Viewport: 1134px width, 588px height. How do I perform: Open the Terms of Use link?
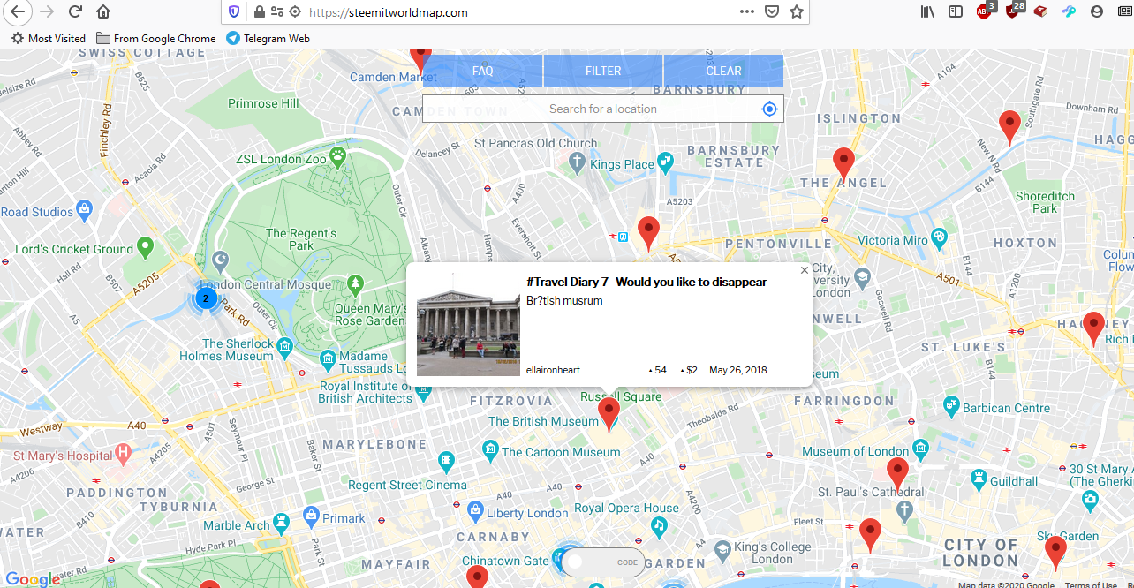(1092, 584)
